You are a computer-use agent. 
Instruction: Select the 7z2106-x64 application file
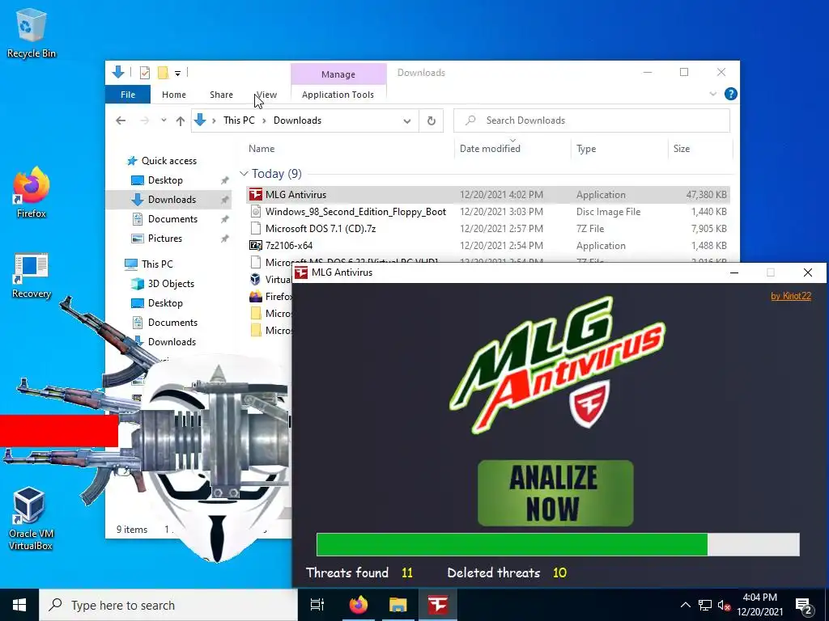(x=488, y=245)
